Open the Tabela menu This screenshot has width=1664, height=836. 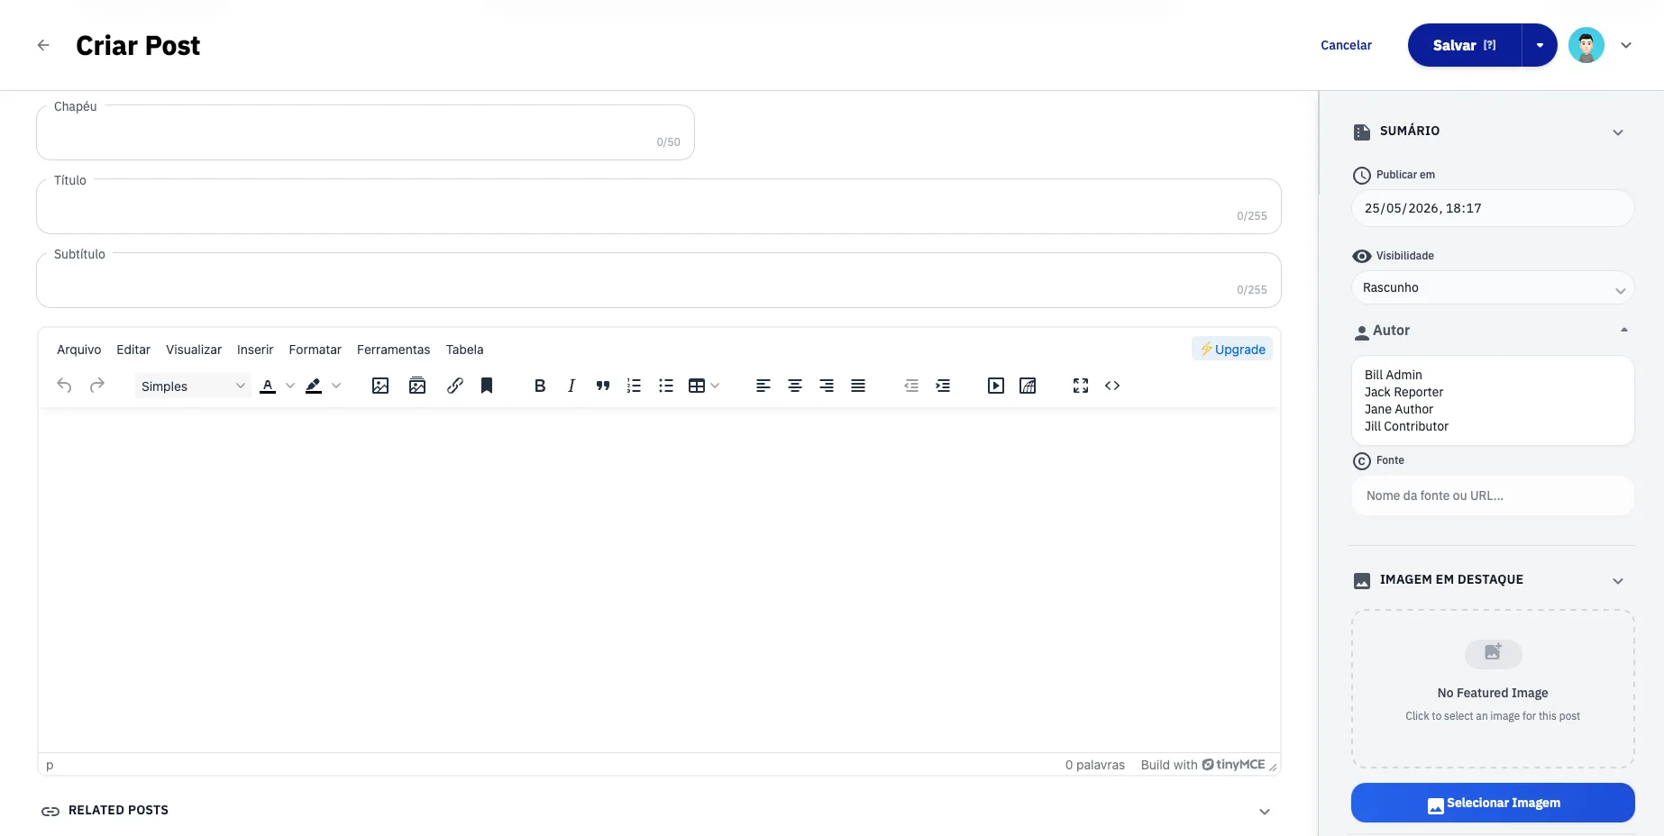(465, 350)
